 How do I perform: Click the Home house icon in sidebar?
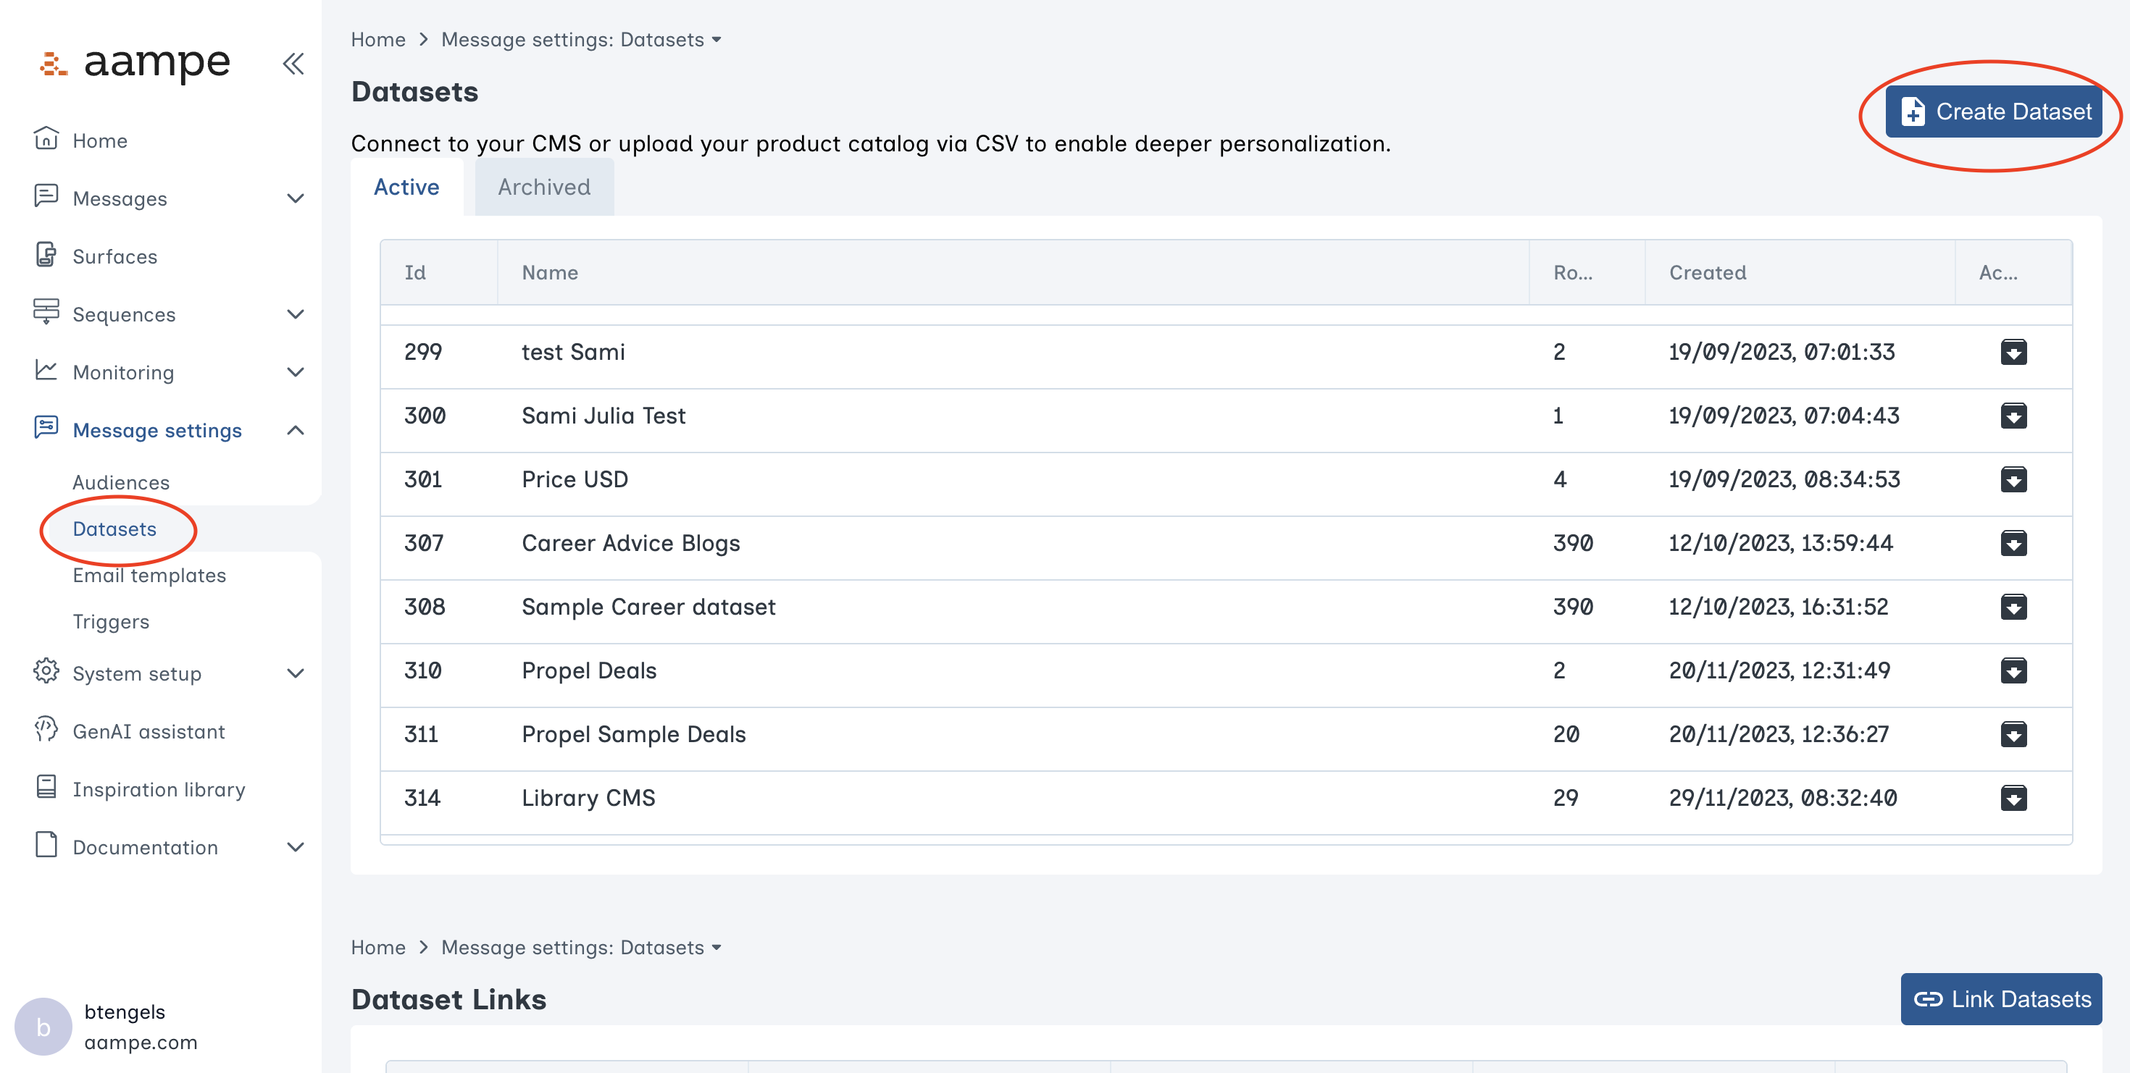[46, 139]
